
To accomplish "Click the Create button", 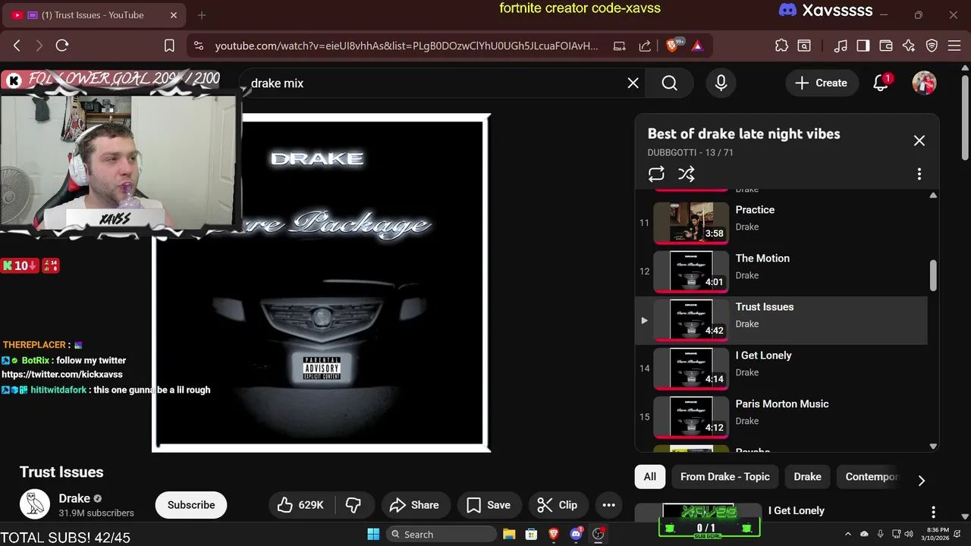I will pyautogui.click(x=821, y=83).
